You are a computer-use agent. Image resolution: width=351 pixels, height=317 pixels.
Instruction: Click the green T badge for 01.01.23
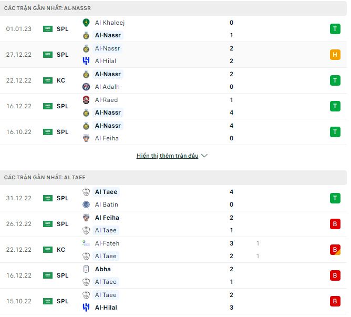[335, 29]
